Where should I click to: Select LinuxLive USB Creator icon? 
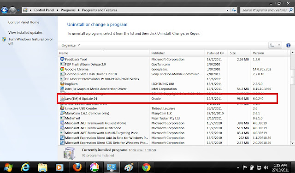(62, 108)
